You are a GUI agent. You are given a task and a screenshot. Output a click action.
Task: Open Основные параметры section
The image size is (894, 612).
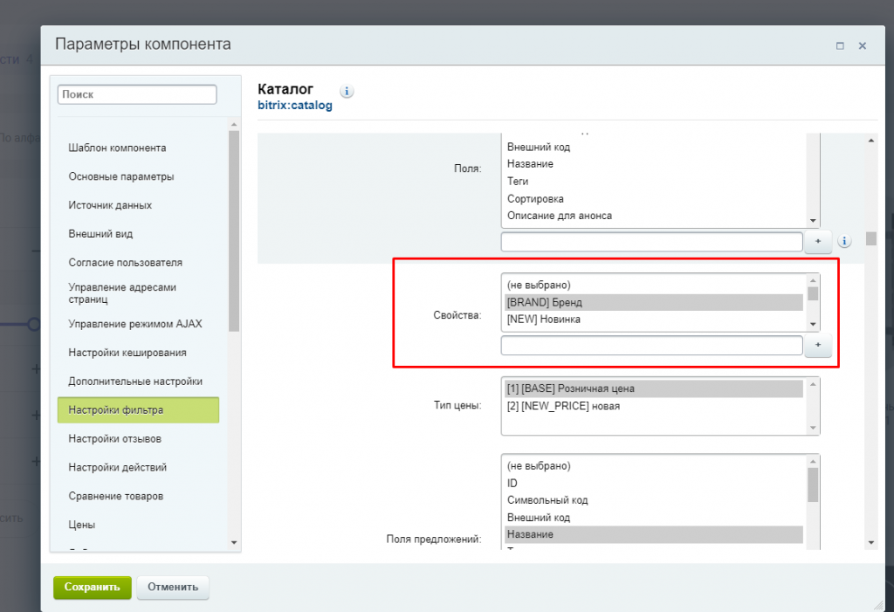click(x=120, y=176)
